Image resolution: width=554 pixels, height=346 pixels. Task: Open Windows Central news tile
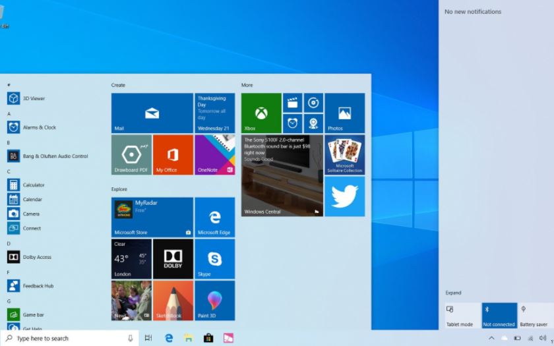click(x=282, y=175)
